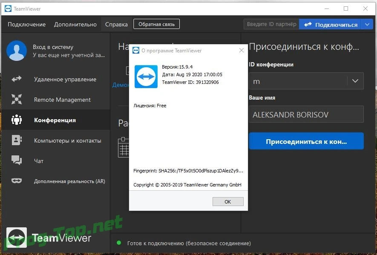377x255 pixels.
Task: Open the Чат section
Action: pos(56,161)
